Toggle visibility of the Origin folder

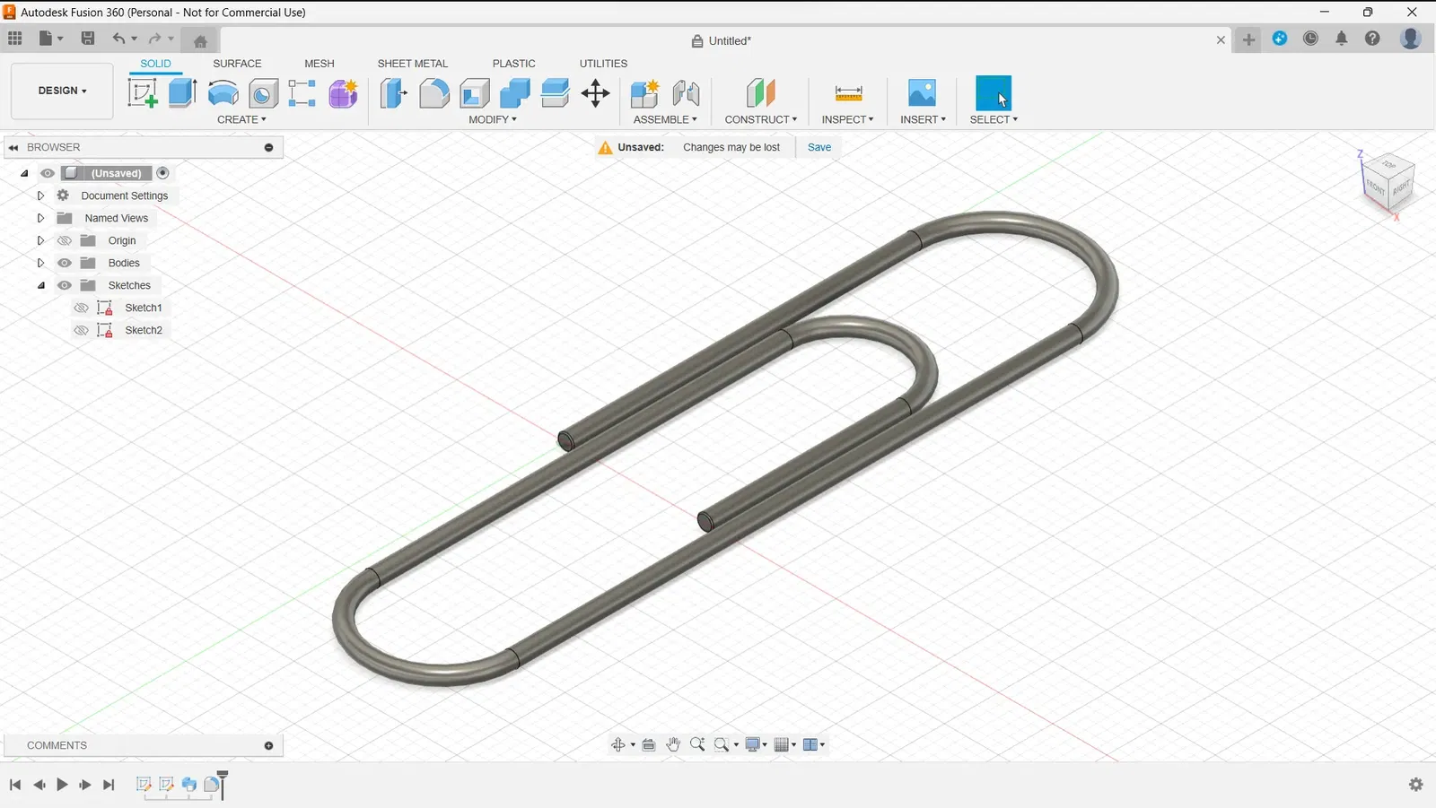pyautogui.click(x=65, y=240)
